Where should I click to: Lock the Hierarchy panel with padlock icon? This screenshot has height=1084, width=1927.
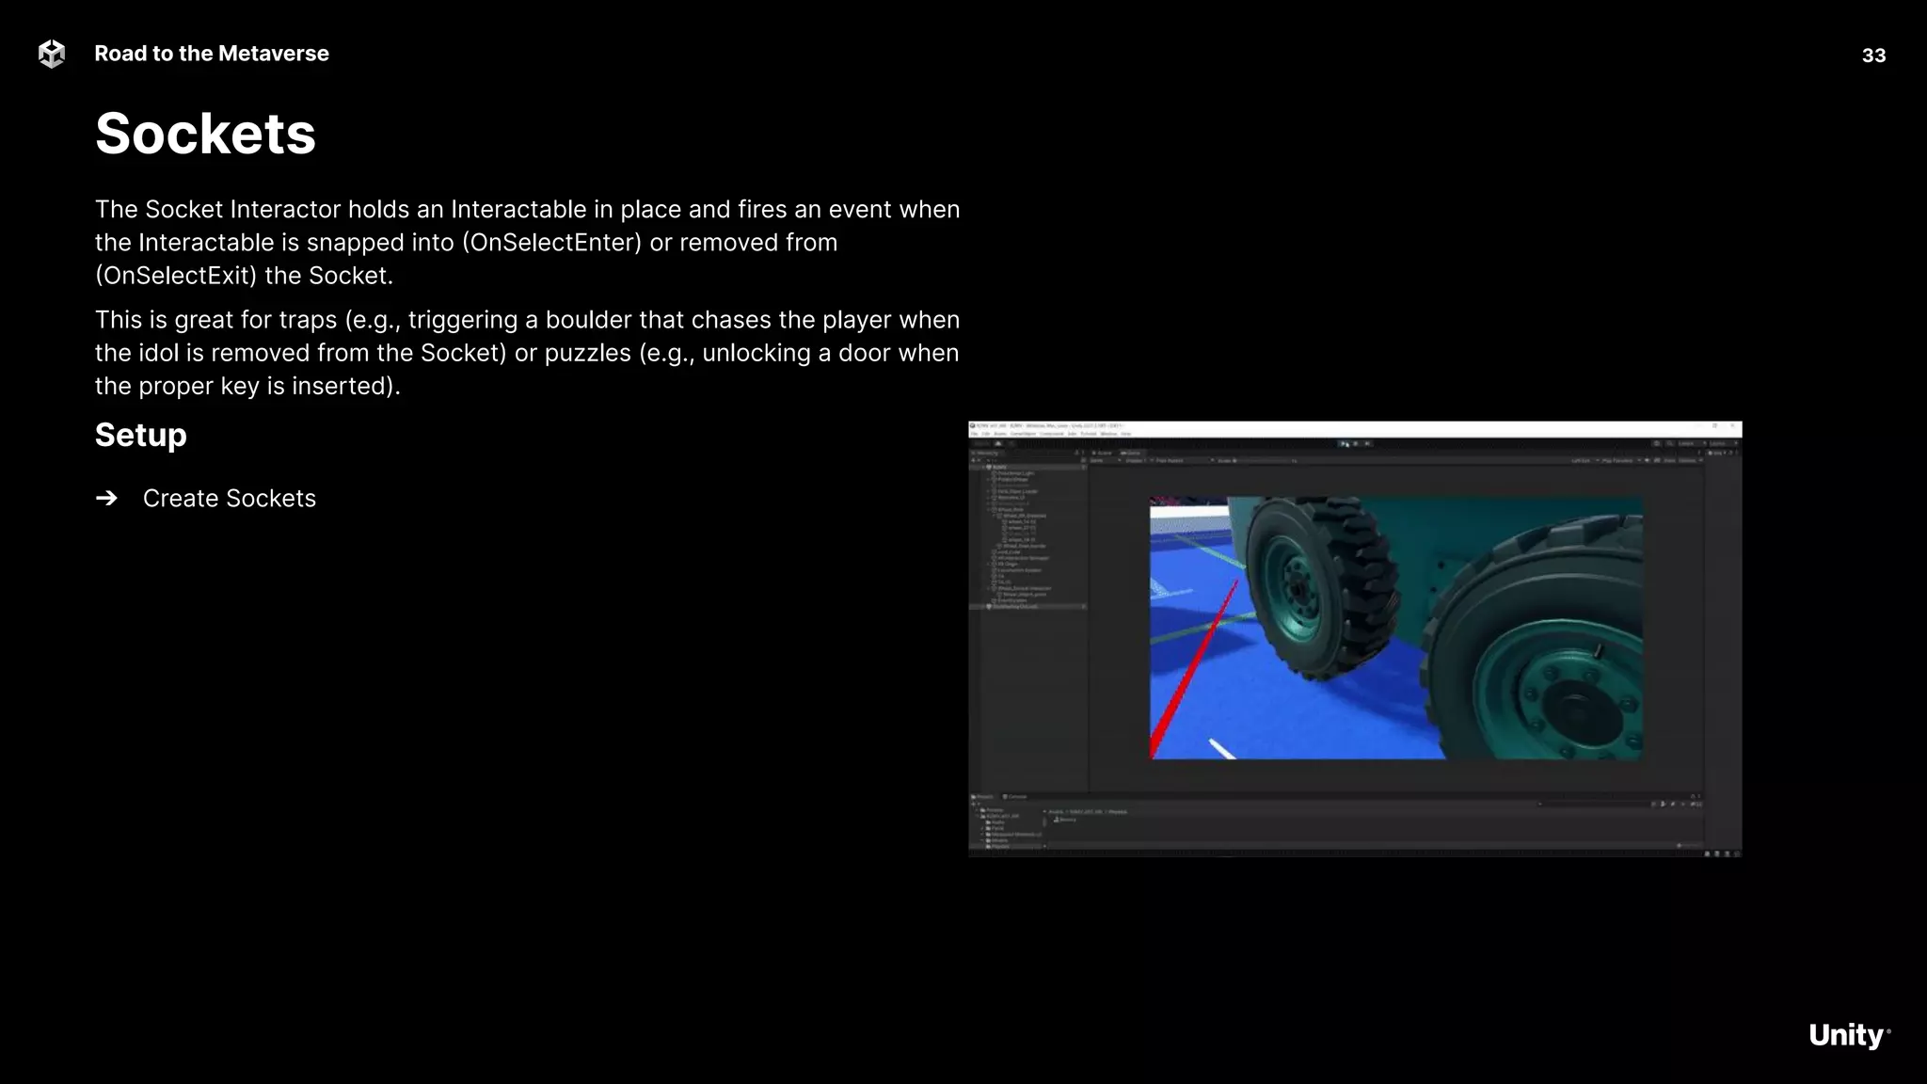tap(1076, 453)
